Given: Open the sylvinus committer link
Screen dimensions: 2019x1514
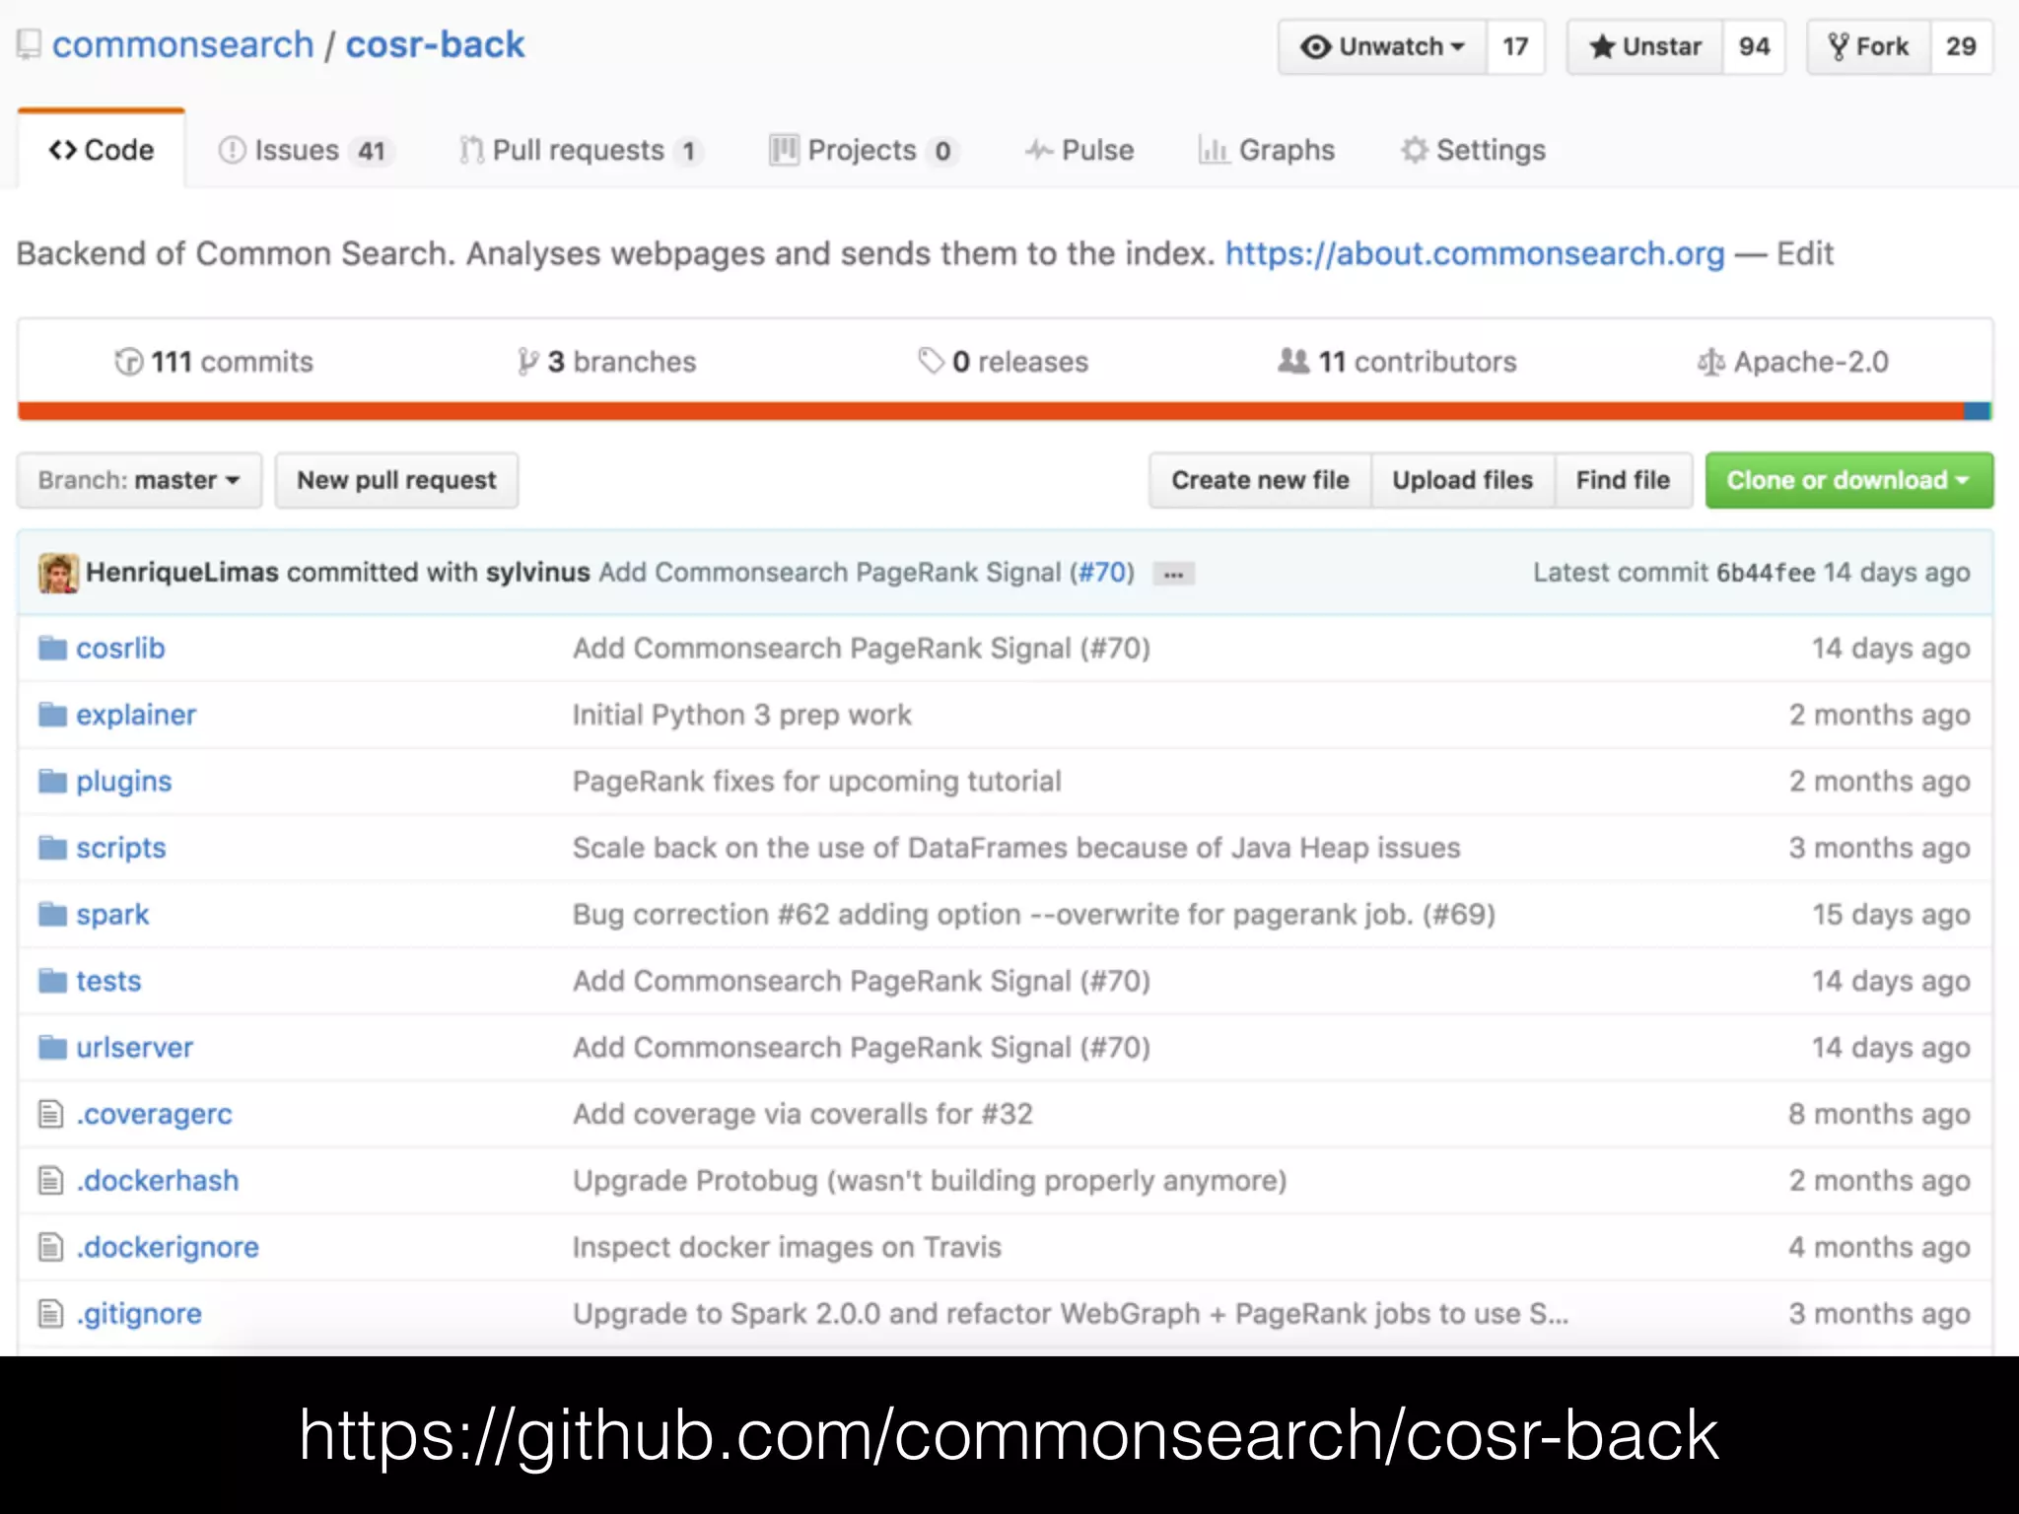Looking at the screenshot, I should click(x=537, y=573).
